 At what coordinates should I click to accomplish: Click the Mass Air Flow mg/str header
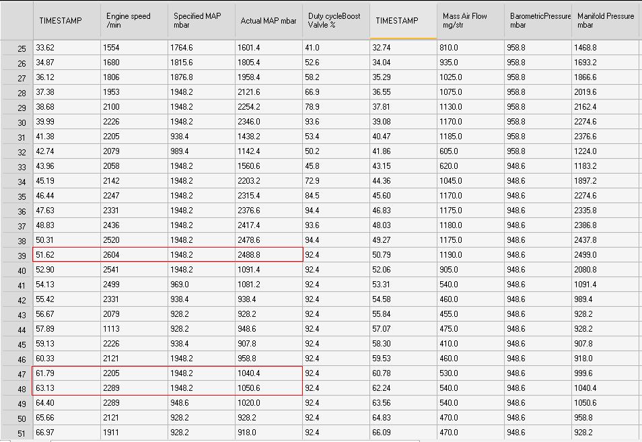[470, 20]
